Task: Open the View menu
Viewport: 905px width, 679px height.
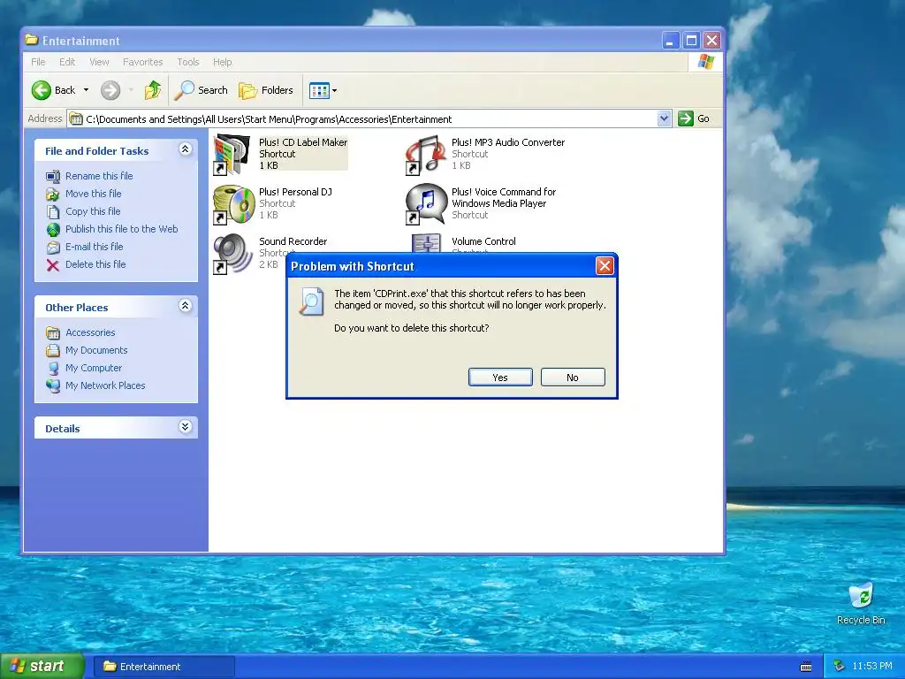Action: tap(99, 62)
